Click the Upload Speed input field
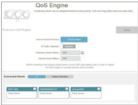This screenshot has width=138, height=105. pyautogui.click(x=70, y=58)
